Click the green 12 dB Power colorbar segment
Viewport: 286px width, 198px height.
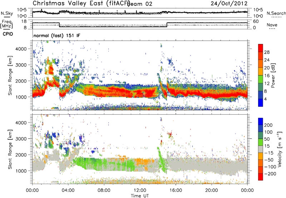[261, 79]
